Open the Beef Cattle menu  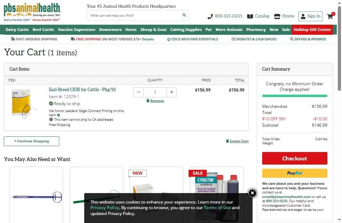pyautogui.click(x=43, y=30)
